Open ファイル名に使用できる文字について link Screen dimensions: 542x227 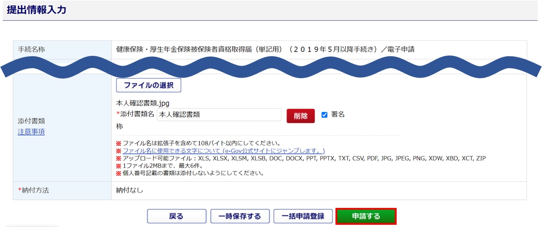point(223,151)
